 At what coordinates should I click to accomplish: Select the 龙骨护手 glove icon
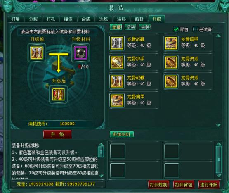point(117,62)
